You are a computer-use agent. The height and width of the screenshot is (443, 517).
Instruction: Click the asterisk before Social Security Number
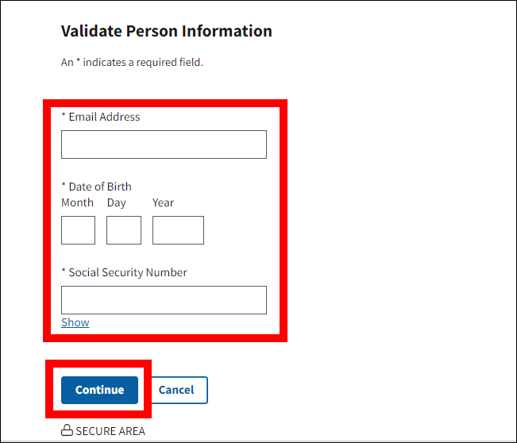[64, 272]
